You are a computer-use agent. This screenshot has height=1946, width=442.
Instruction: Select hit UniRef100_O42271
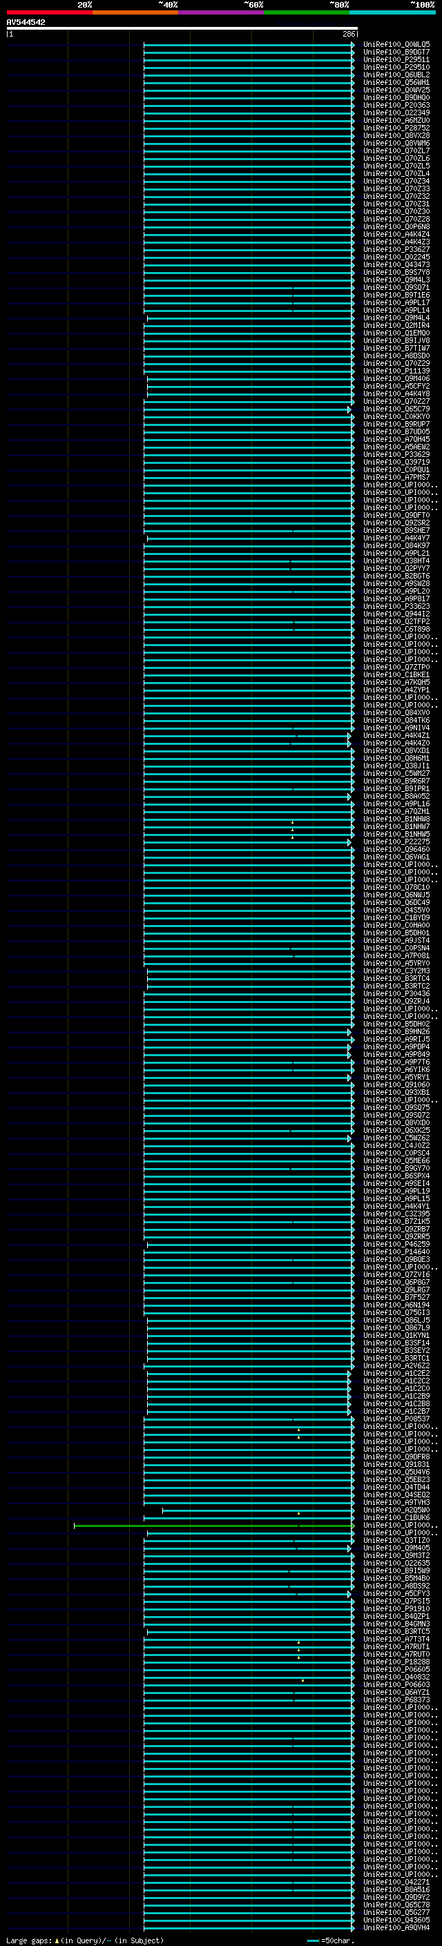coord(396,1882)
